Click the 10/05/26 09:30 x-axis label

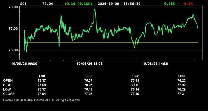[x=24, y=64]
